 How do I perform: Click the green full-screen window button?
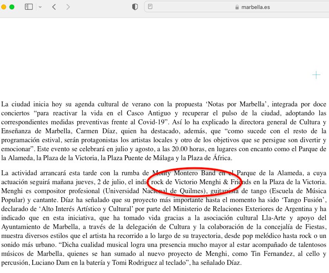click(x=12, y=7)
